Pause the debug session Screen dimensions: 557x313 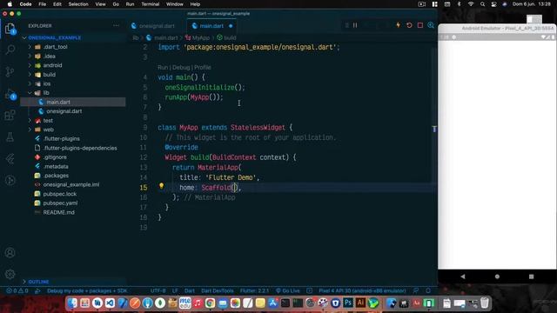(x=355, y=25)
